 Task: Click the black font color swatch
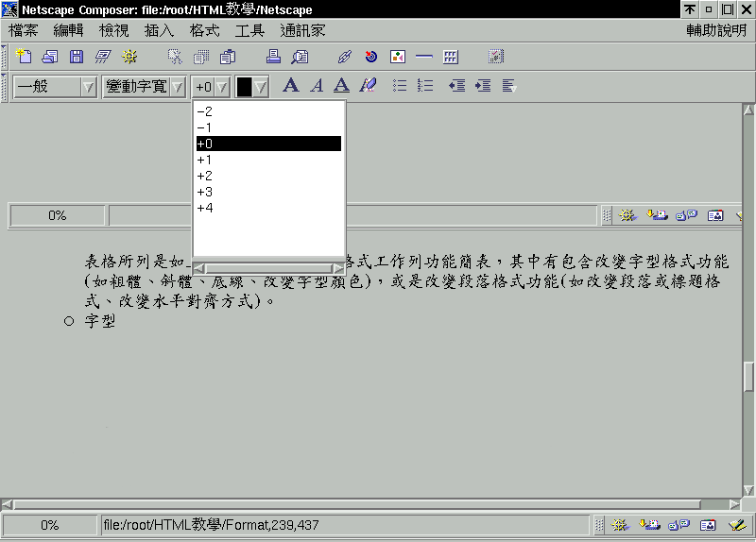pos(244,87)
